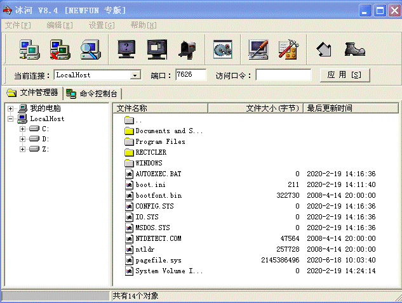
Task: Collapse the LocalHost tree node
Action: point(10,119)
